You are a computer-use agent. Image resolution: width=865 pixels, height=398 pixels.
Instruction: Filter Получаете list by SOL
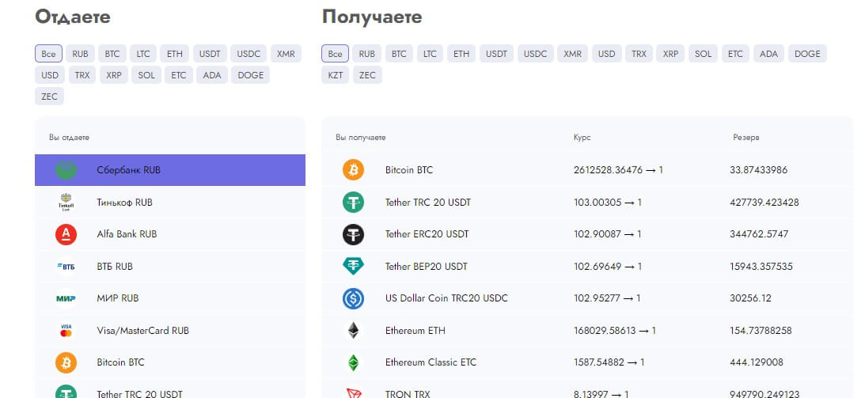coord(703,54)
